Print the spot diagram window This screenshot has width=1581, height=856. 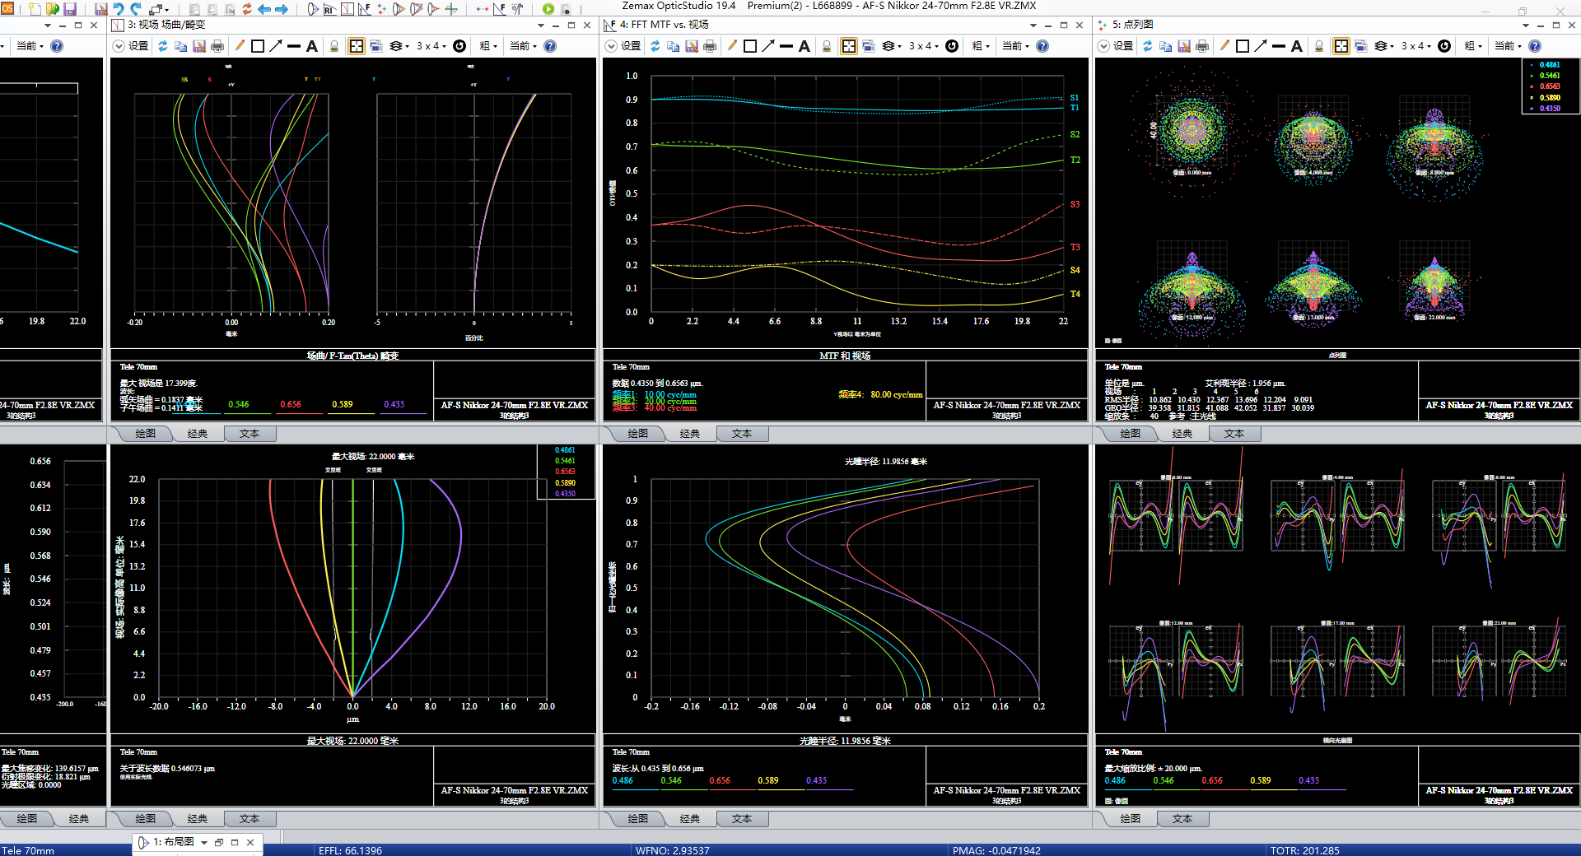1202,46
